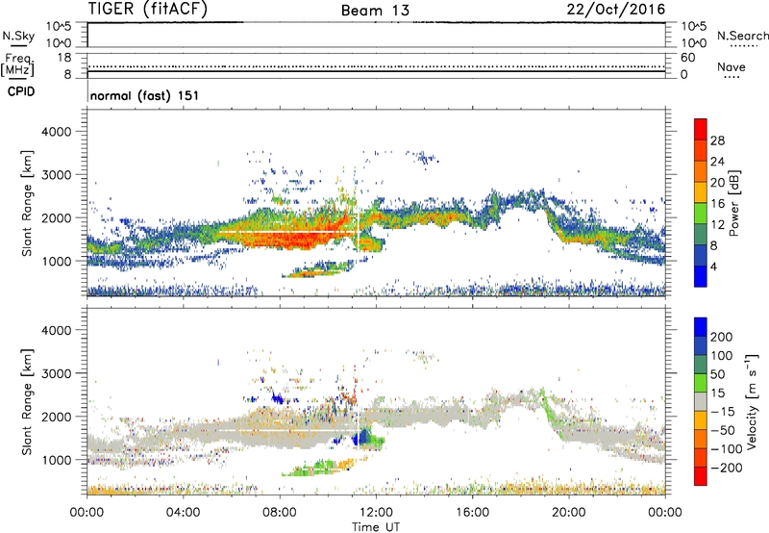Viewport: 769px width, 533px height.
Task: Click the gray -15 to 15 Velocity segment
Action: click(701, 401)
